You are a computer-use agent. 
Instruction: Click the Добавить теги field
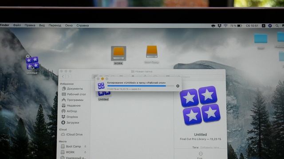click(x=210, y=148)
